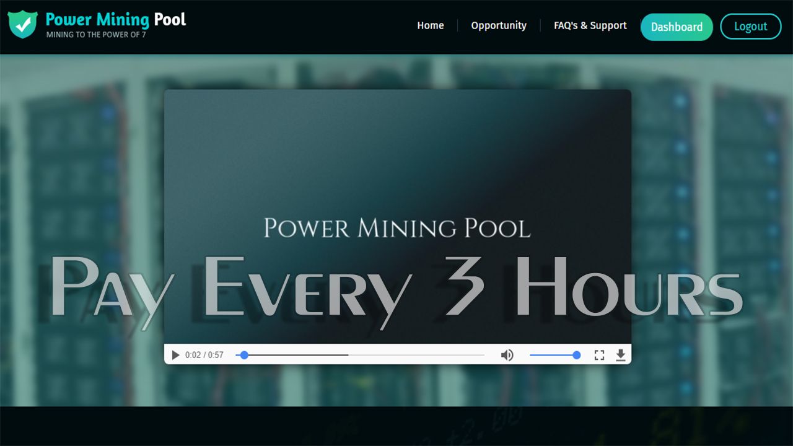
Task: Download the video via the download icon
Action: pos(621,355)
